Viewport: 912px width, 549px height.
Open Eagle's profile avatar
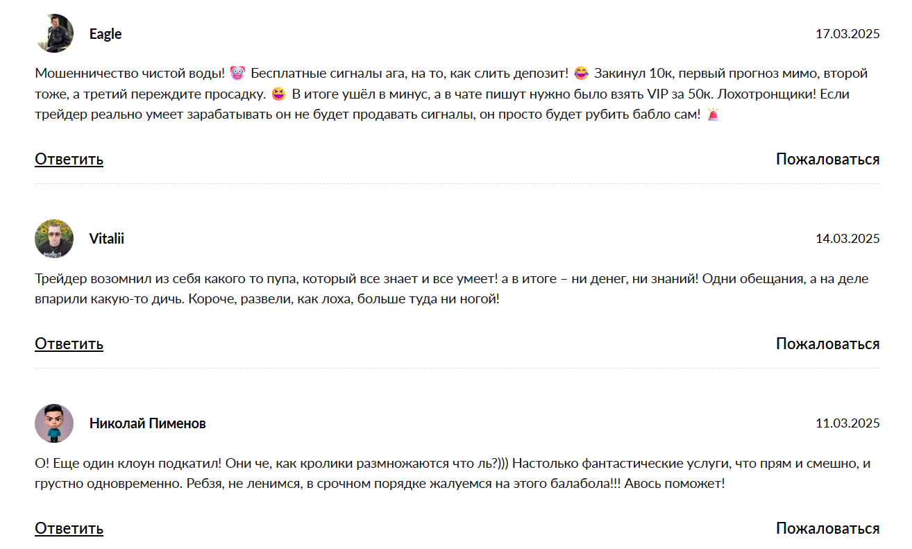tap(54, 33)
